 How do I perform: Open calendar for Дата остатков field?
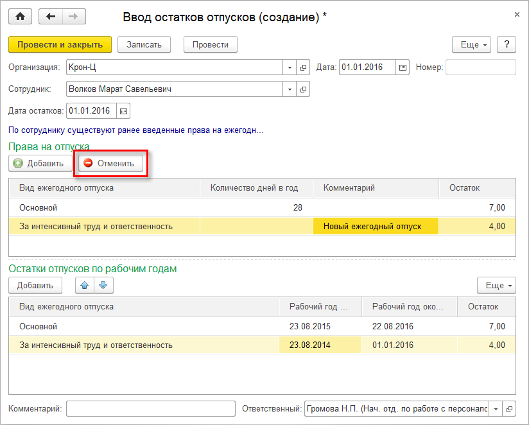coord(124,110)
